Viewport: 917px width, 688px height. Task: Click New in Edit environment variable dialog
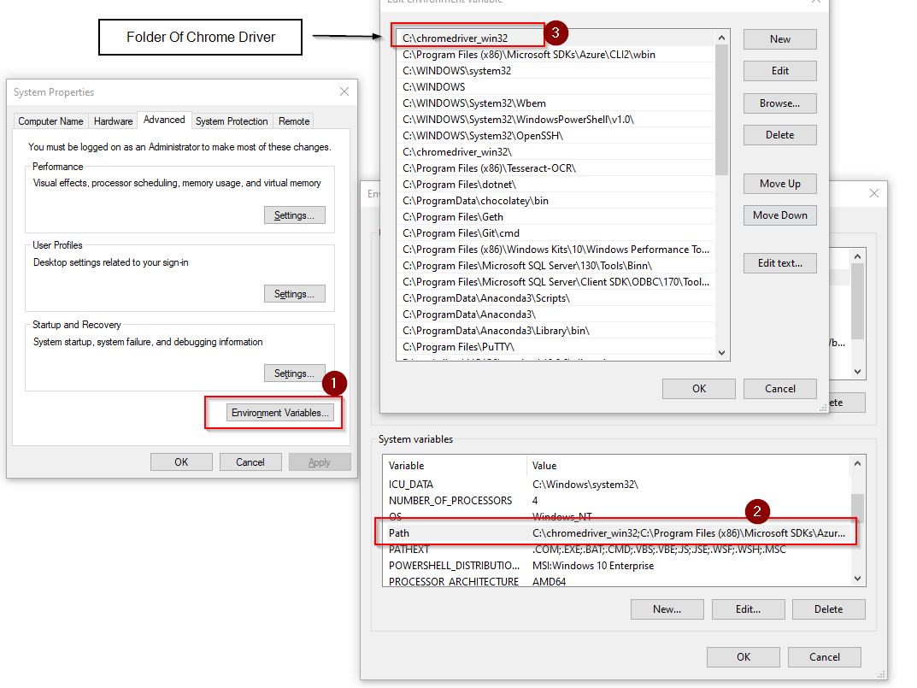(x=780, y=39)
